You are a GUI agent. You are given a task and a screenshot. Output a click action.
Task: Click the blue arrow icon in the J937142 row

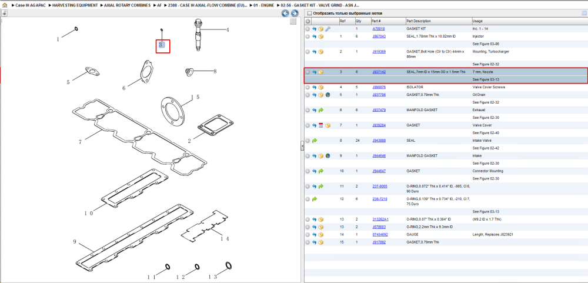(314, 72)
